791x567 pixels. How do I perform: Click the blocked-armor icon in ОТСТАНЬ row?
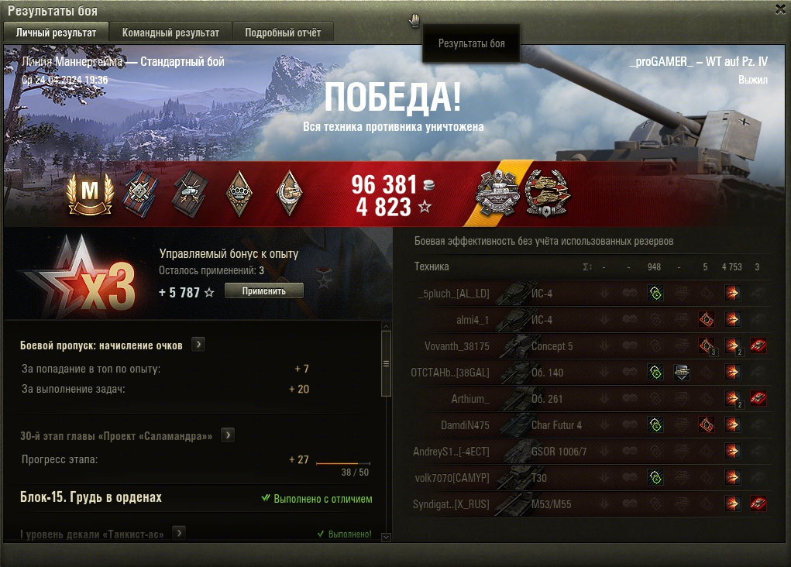(x=682, y=373)
